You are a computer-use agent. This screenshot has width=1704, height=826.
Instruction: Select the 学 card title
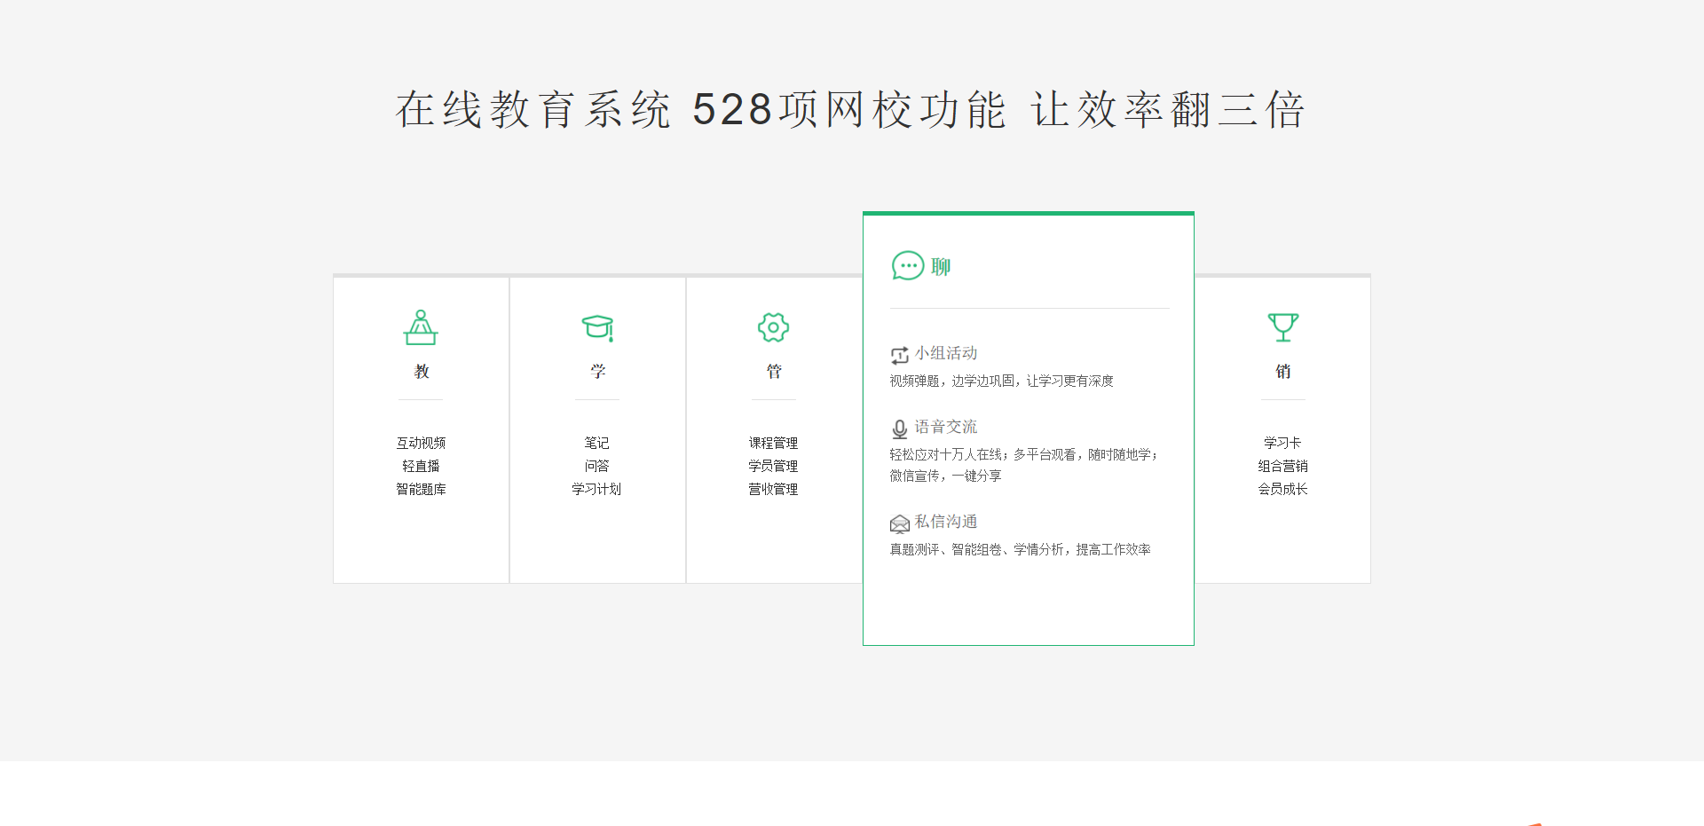(598, 371)
